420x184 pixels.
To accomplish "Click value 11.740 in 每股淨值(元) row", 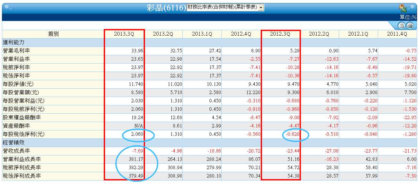I will point(136,84).
